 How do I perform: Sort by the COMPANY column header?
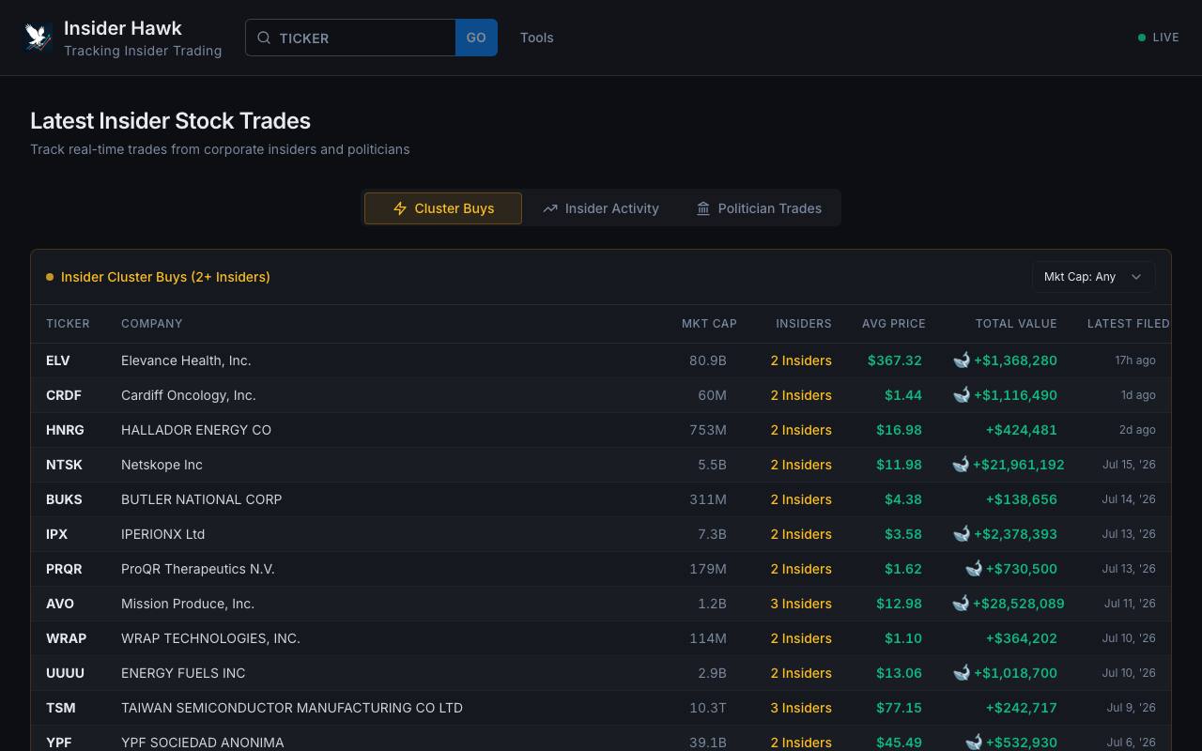(x=152, y=324)
